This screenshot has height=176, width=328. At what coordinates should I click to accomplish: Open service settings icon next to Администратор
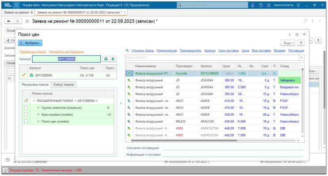[x=298, y=5]
